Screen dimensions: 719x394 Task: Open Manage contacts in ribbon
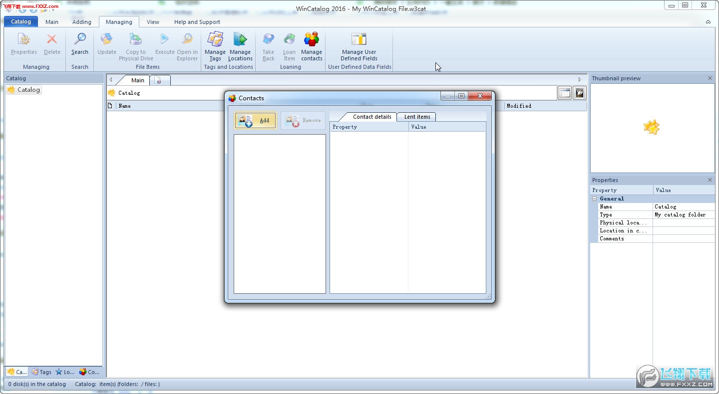[x=312, y=47]
